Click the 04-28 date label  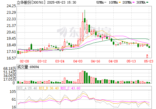(113, 61)
